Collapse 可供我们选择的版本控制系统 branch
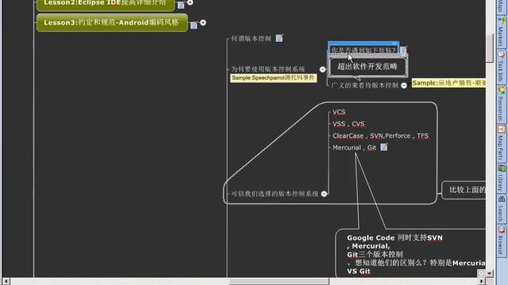508x285 pixels. 324,193
